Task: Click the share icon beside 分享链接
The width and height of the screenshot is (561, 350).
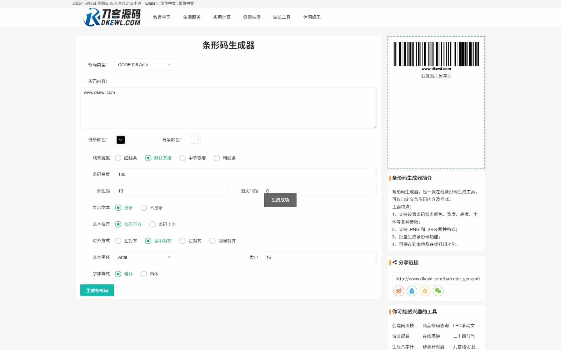Action: [394, 262]
